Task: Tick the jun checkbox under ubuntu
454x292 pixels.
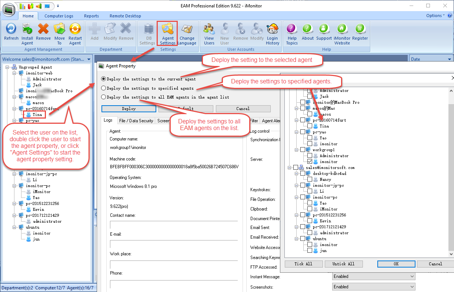Action: (x=310, y=250)
